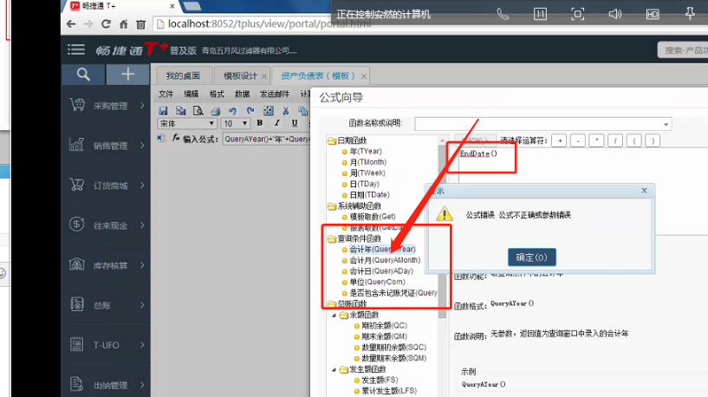Screen dimensions: 708x397
Task: Close the 模板设计 tab
Action: (264, 76)
